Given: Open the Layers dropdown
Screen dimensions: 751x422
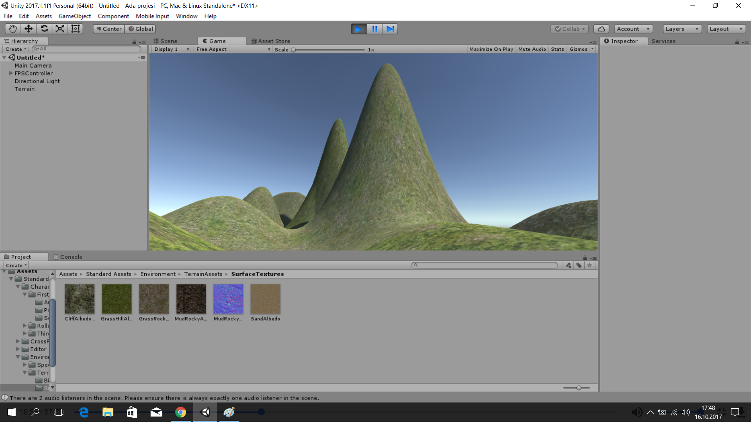Looking at the screenshot, I should tap(682, 29).
